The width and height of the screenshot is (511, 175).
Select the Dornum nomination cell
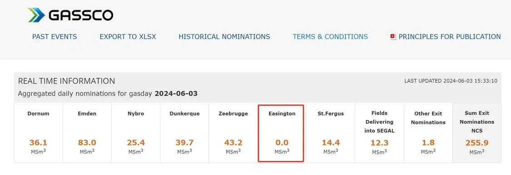tap(39, 133)
